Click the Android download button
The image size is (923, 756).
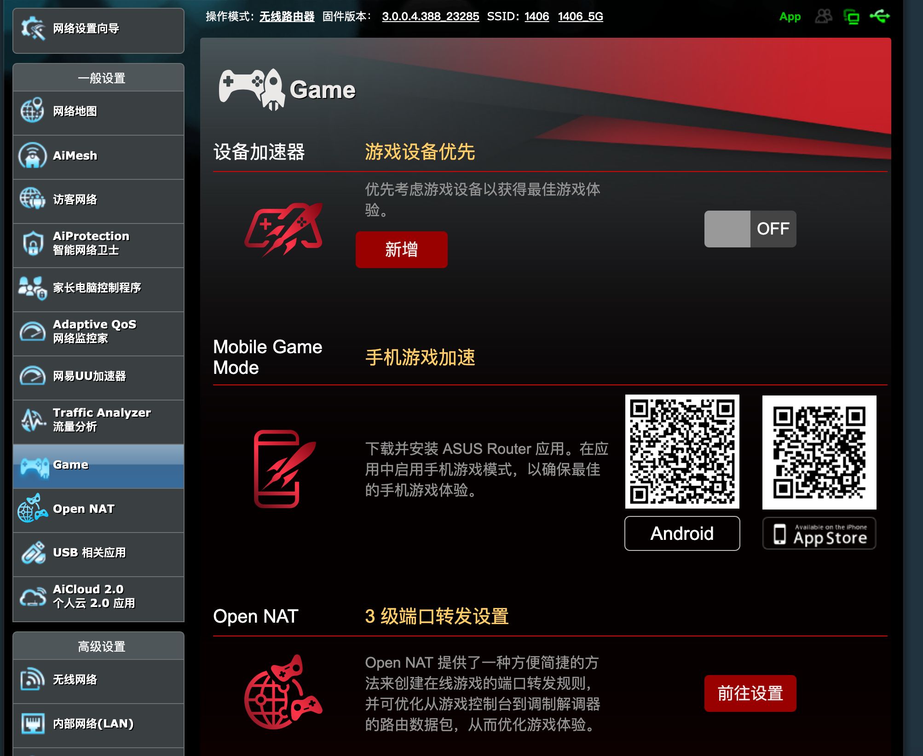pos(682,533)
